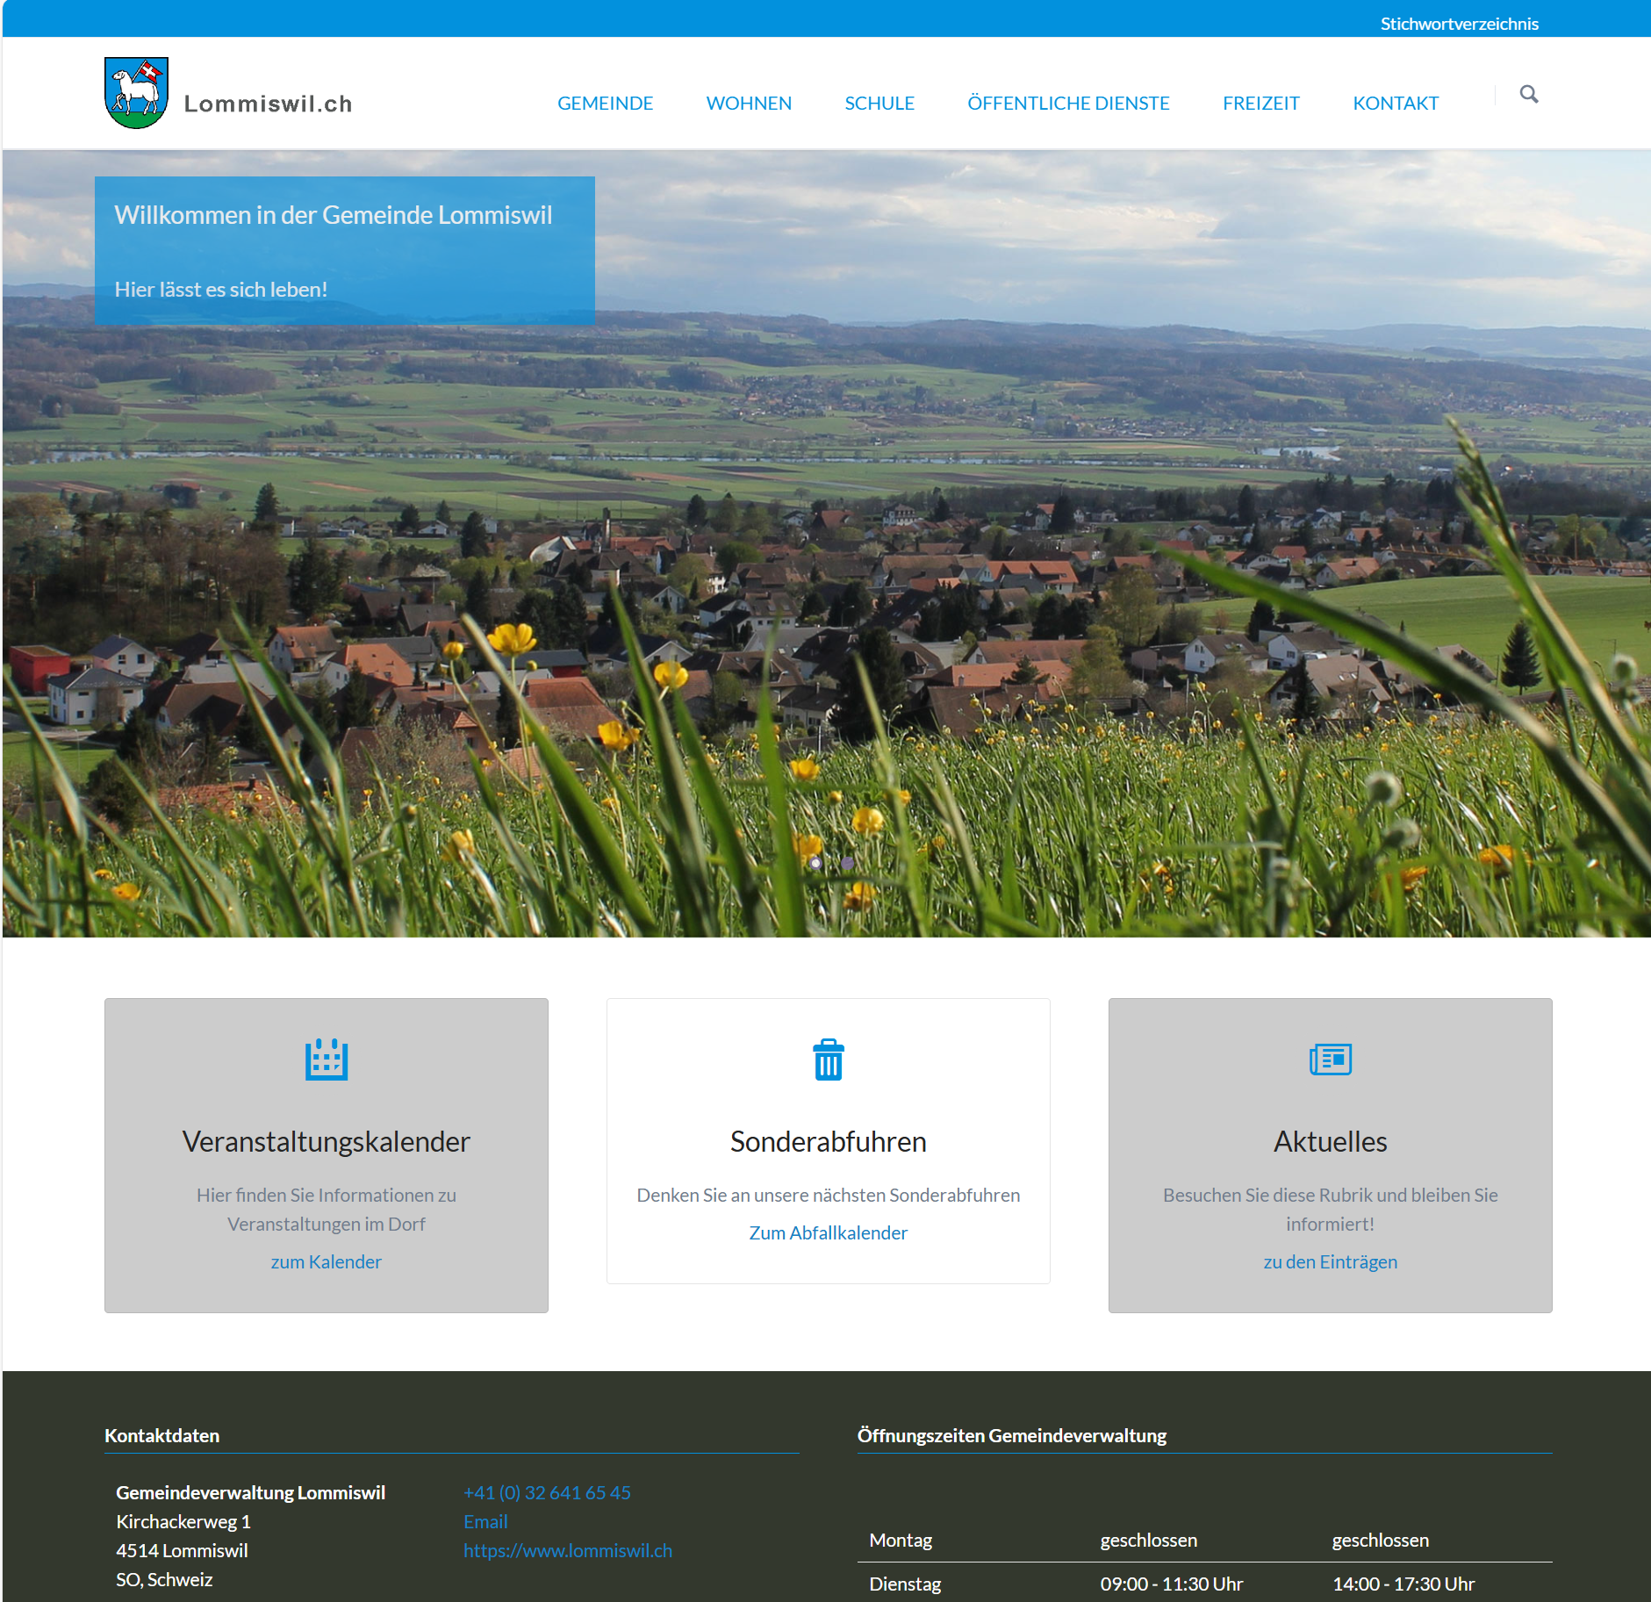Open the 'Zum Abfallkalender' link

click(828, 1232)
